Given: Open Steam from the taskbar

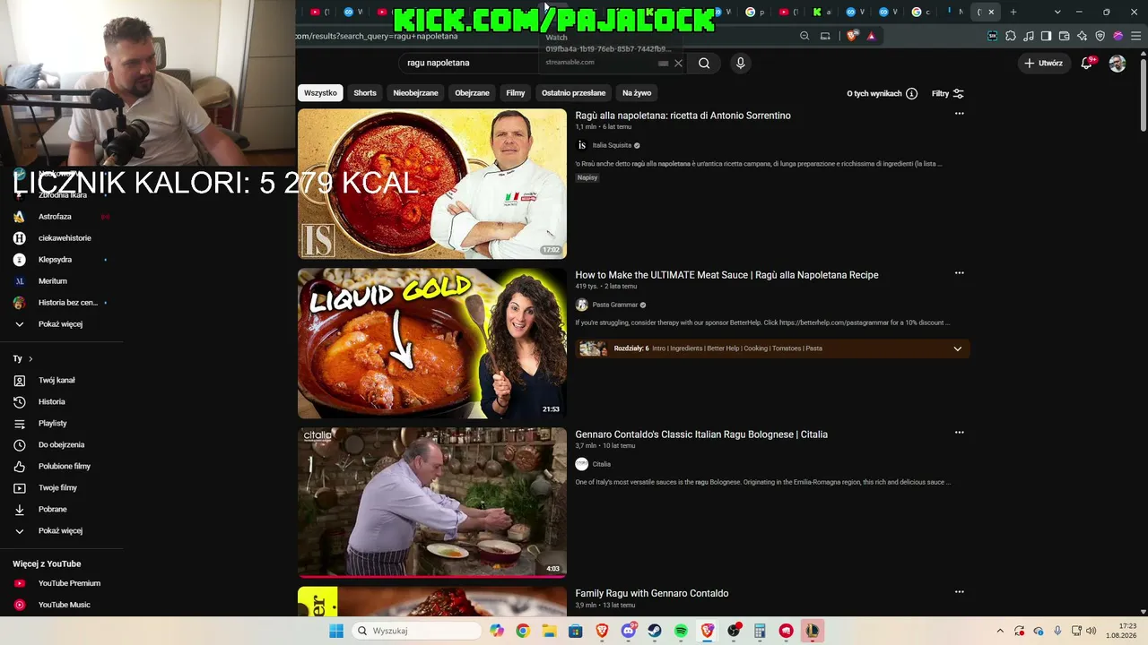Looking at the screenshot, I should pyautogui.click(x=655, y=631).
